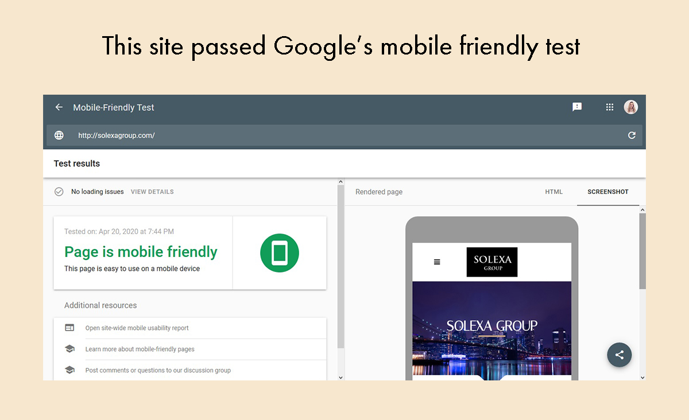The image size is (689, 420).
Task: Click the right panel scroll up arrow
Action: point(642,210)
